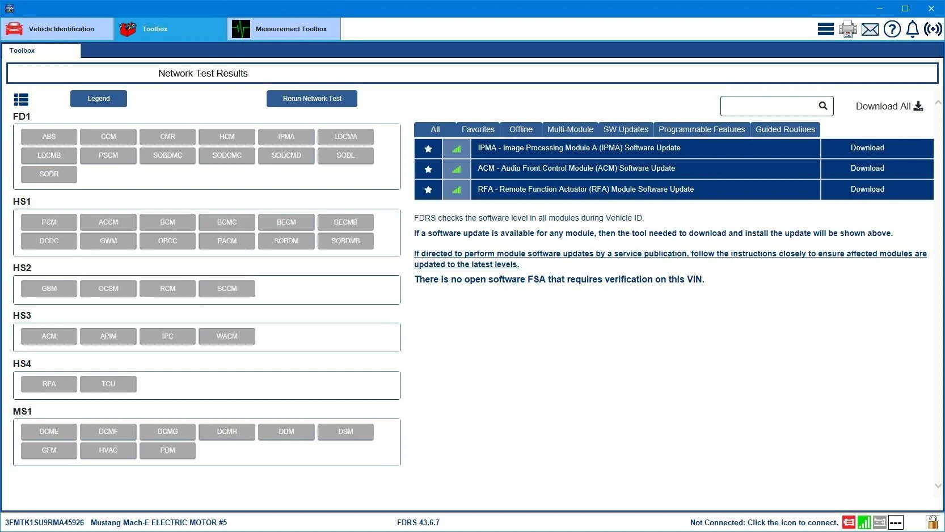The height and width of the screenshot is (532, 945).
Task: Click the gray device status icon
Action: pyautogui.click(x=880, y=522)
